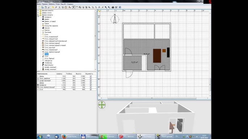Click the Create video icon

point(116,7)
